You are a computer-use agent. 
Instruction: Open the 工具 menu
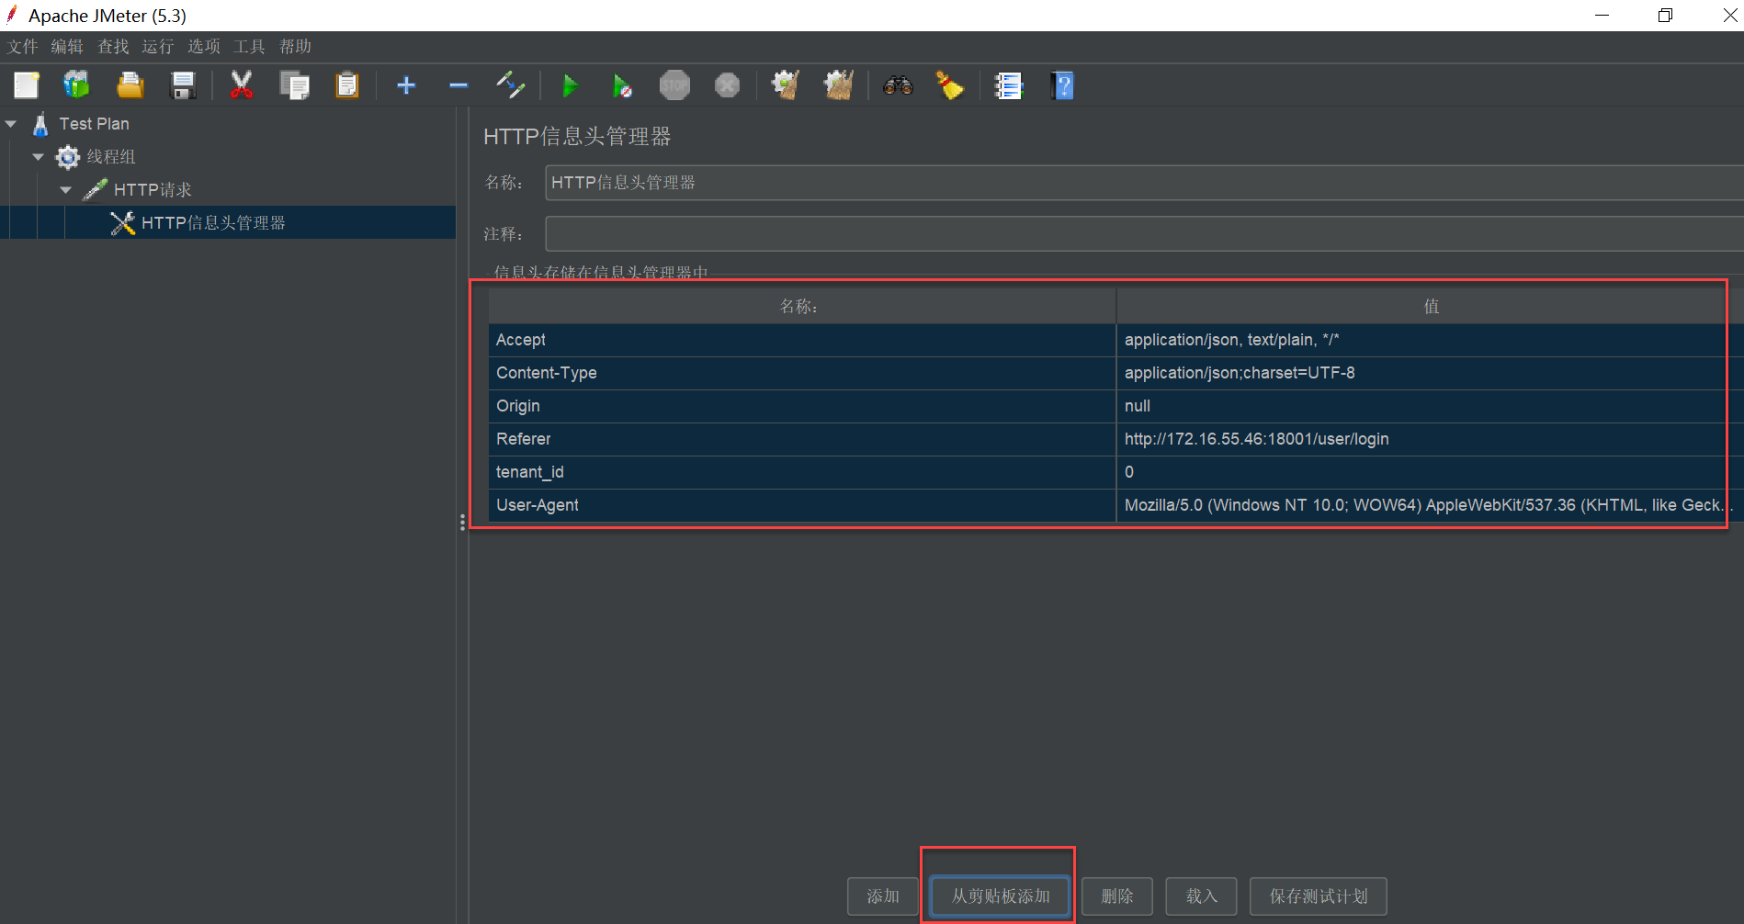click(x=249, y=47)
